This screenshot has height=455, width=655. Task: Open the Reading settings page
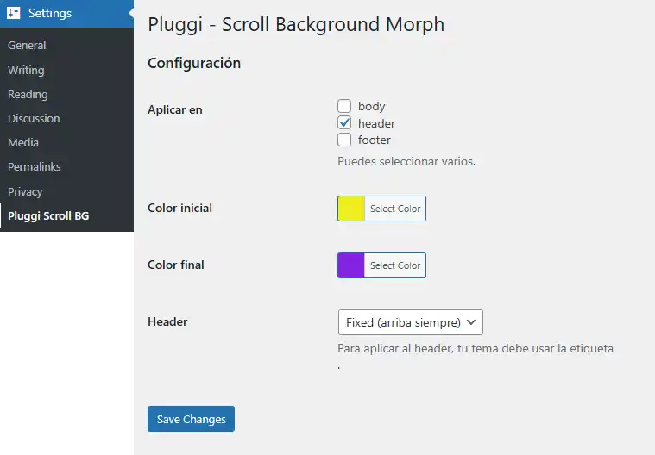tap(28, 94)
